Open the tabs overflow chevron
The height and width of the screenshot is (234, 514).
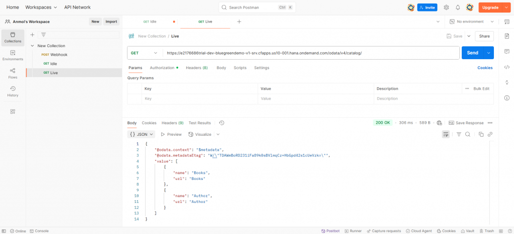tap(438, 22)
